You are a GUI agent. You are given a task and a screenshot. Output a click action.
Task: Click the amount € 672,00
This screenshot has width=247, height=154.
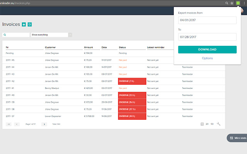(x=88, y=102)
